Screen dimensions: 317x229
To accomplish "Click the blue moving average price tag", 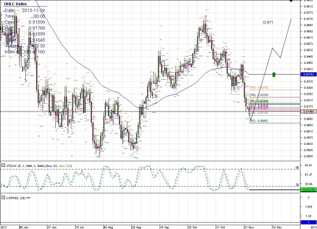I will coord(309,74).
